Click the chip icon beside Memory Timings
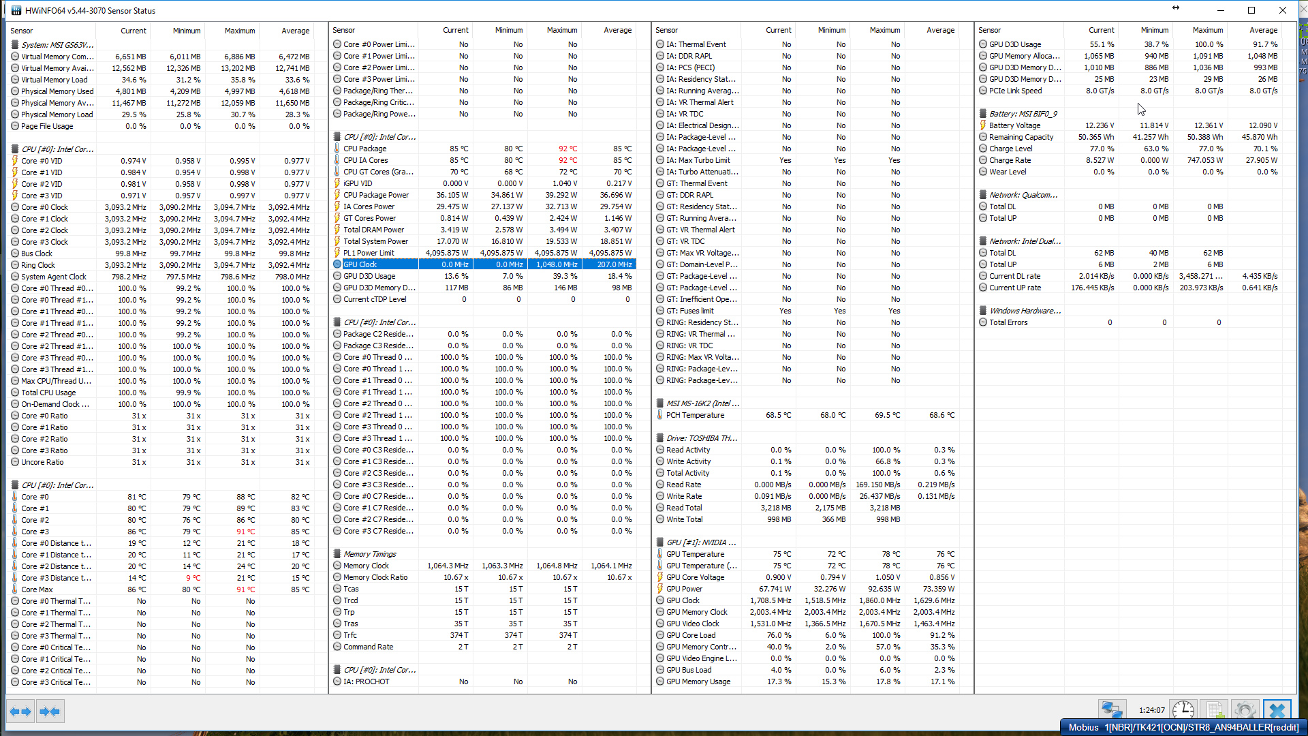Viewport: 1308px width, 736px height. tap(337, 554)
